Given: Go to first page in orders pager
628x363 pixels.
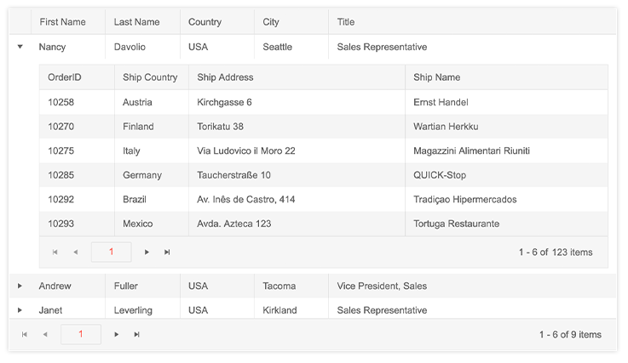Looking at the screenshot, I should coord(55,252).
